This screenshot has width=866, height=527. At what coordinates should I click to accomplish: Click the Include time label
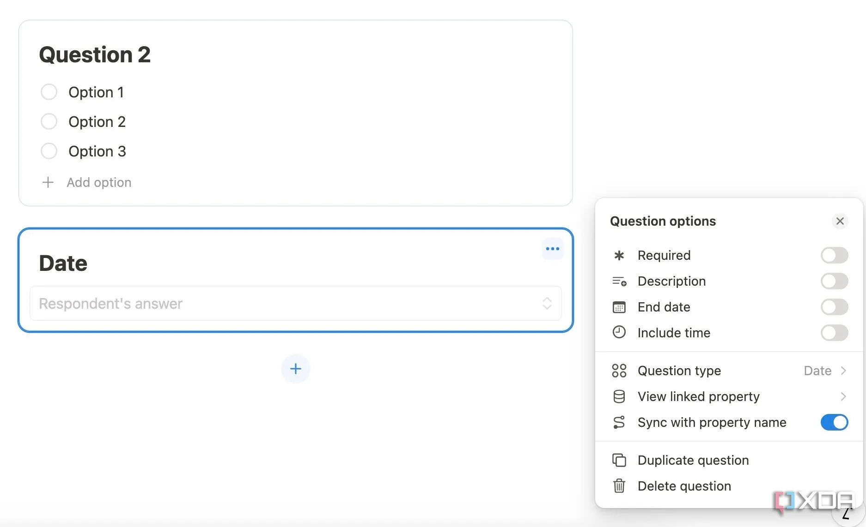pos(674,333)
